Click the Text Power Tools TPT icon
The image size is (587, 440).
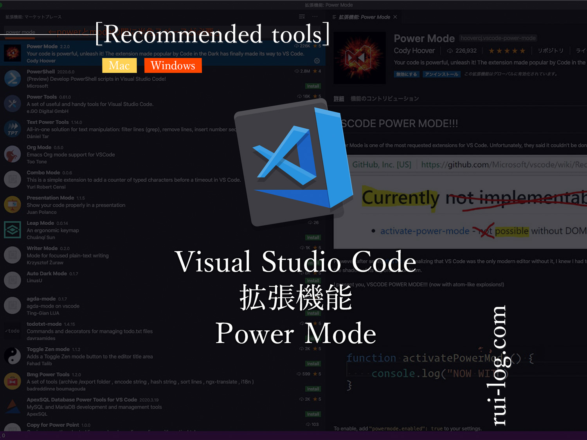coord(13,129)
